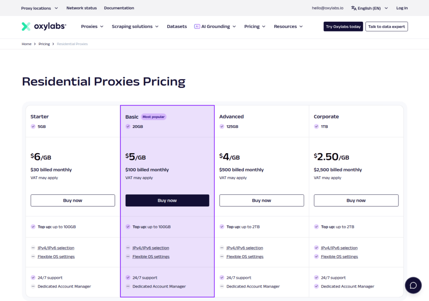Viewport: 429px width, 301px height.
Task: Open the live chat bubble icon
Action: coord(413,286)
